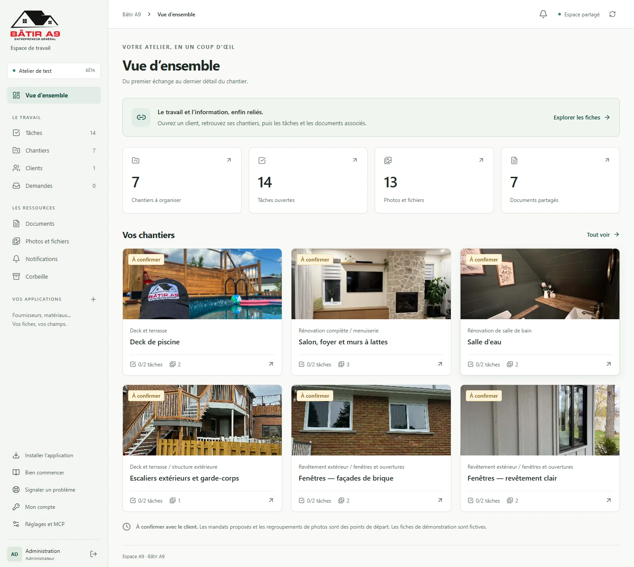Open the Deck de piscine card arrow
Image resolution: width=634 pixels, height=567 pixels.
click(271, 364)
